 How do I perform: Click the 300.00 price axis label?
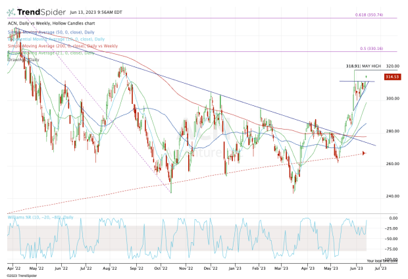click(393, 99)
